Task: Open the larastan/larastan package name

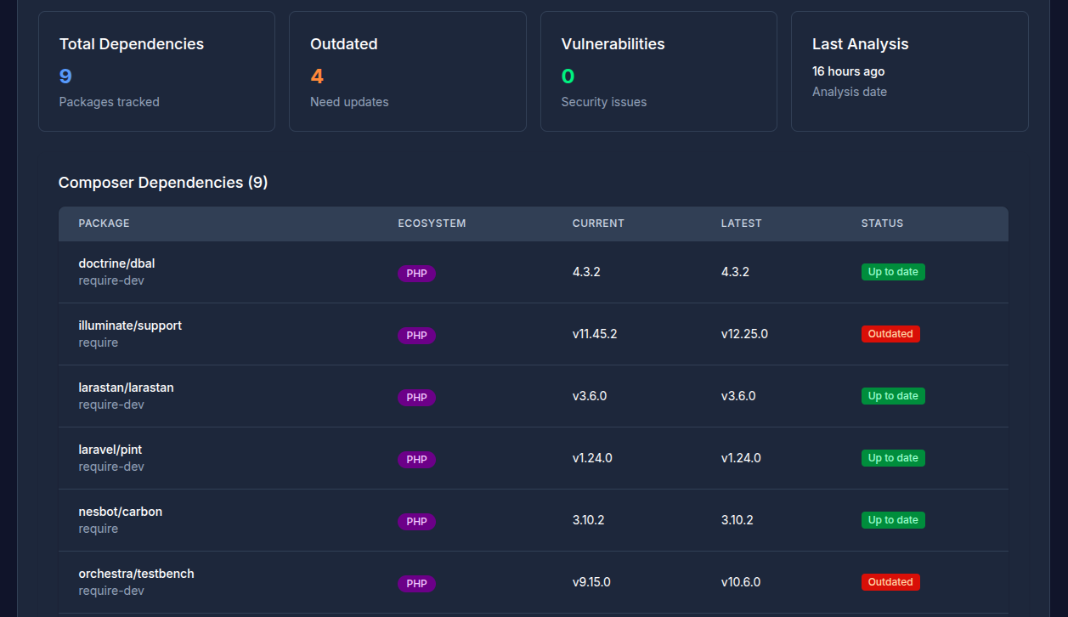Action: tap(126, 388)
